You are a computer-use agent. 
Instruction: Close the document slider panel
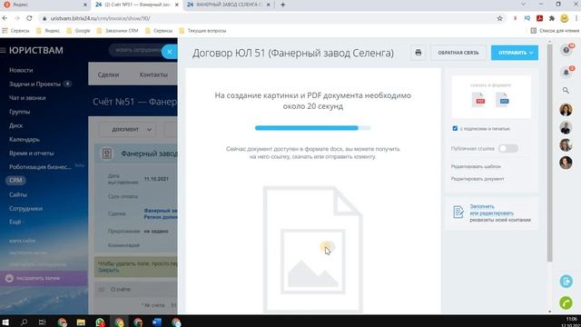pos(170,52)
